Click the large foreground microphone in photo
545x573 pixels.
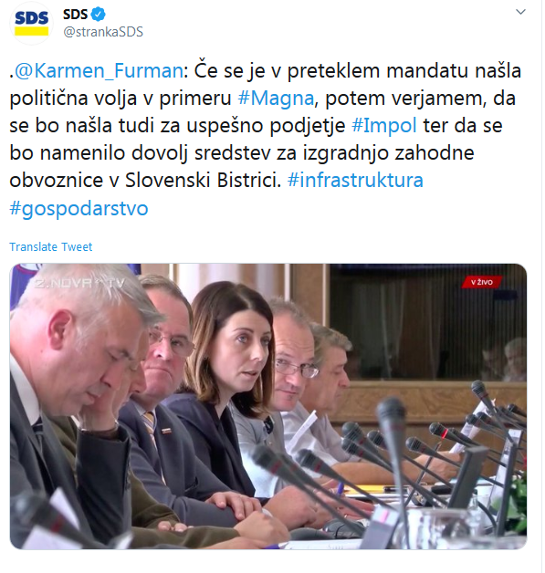pos(392,457)
